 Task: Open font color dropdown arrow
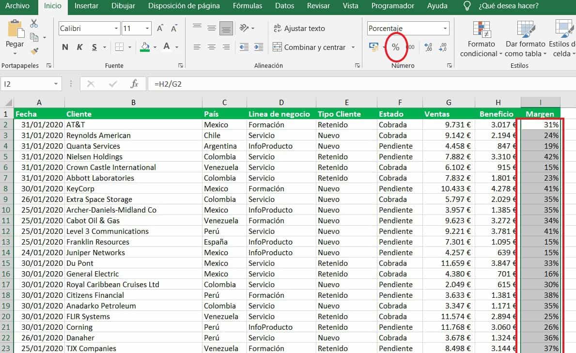pyautogui.click(x=177, y=47)
